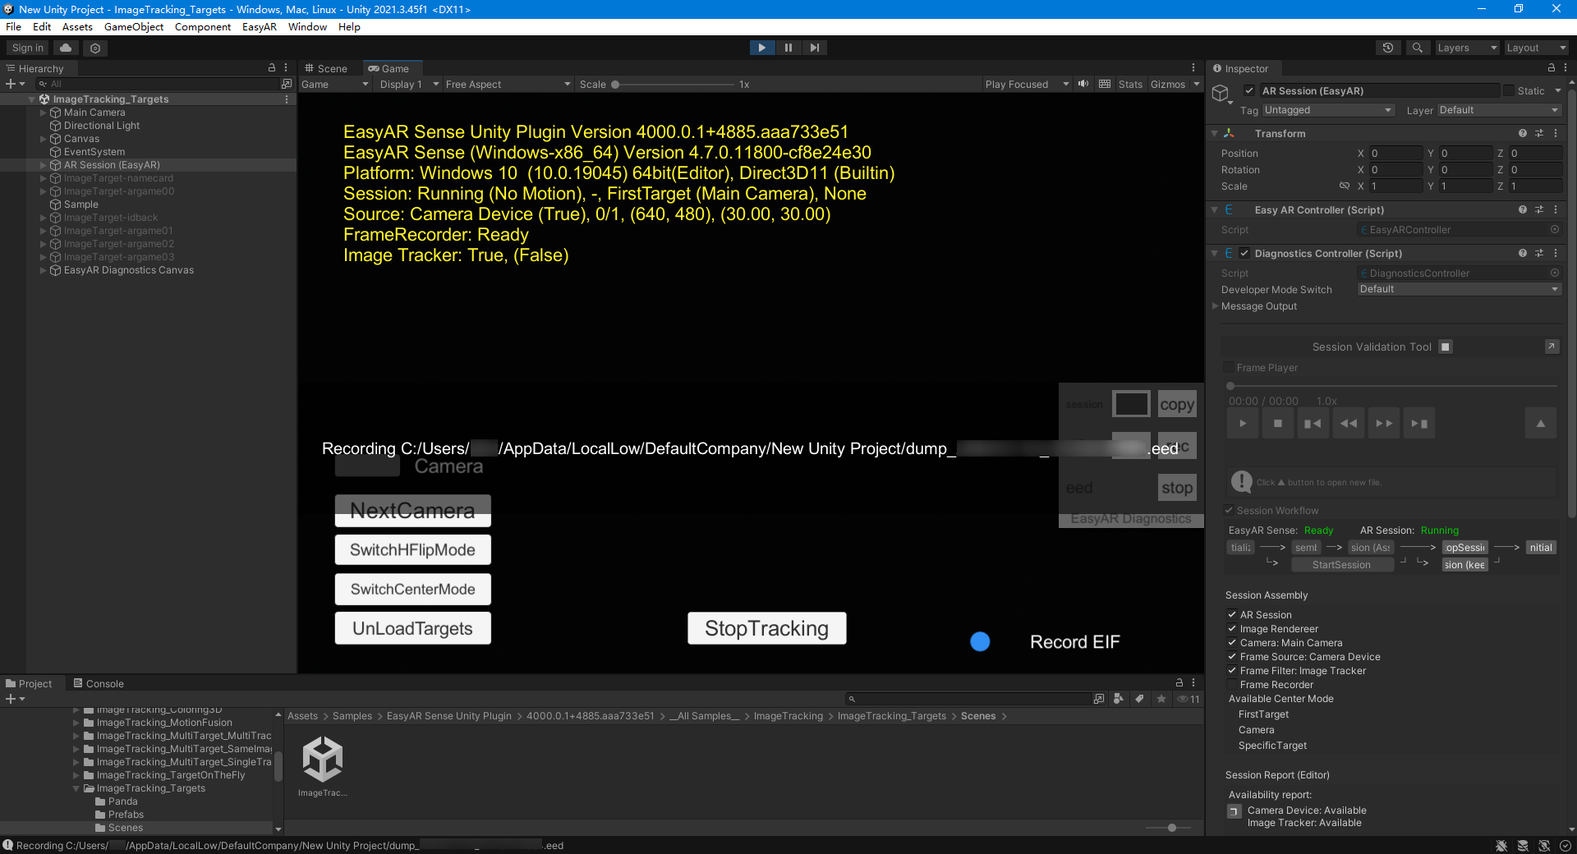This screenshot has height=854, width=1577.
Task: Uncheck the Session Workflow checkbox
Action: click(x=1230, y=510)
